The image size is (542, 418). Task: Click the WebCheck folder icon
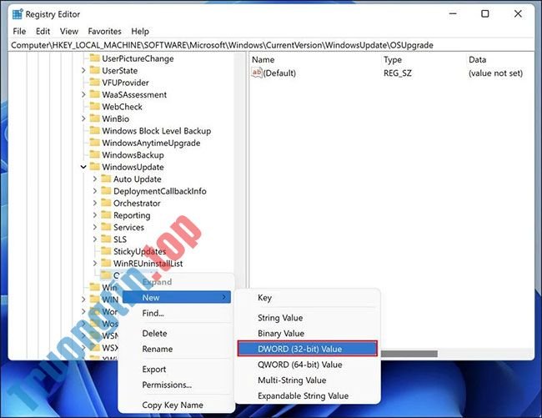(x=95, y=107)
